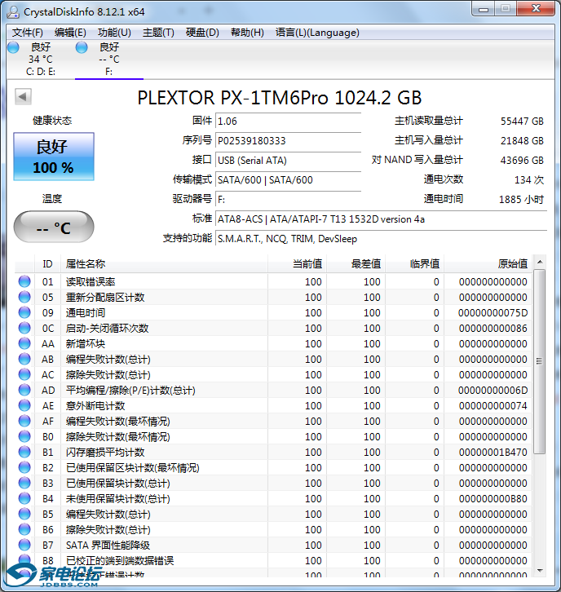Click the status icon for attribute AE
The height and width of the screenshot is (592, 561).
point(24,405)
